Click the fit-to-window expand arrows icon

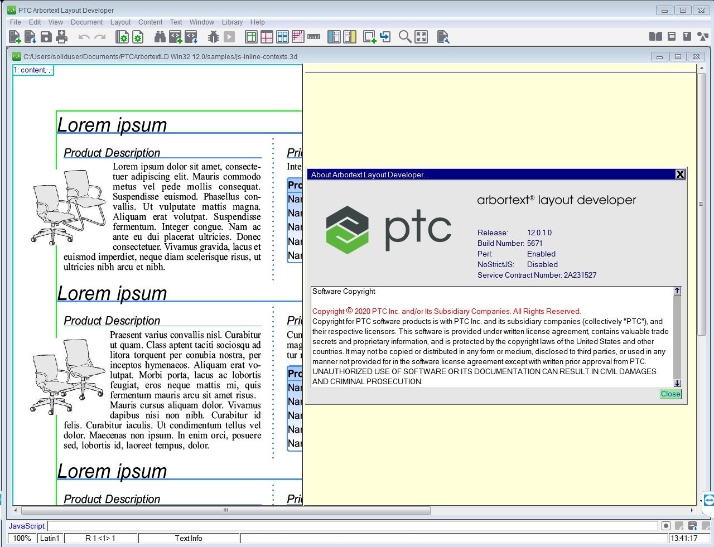click(x=421, y=37)
